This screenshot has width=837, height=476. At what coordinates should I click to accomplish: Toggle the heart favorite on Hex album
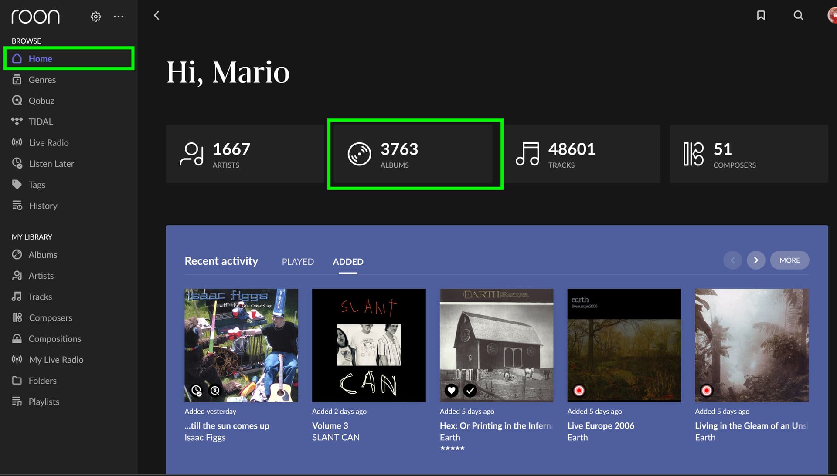451,390
